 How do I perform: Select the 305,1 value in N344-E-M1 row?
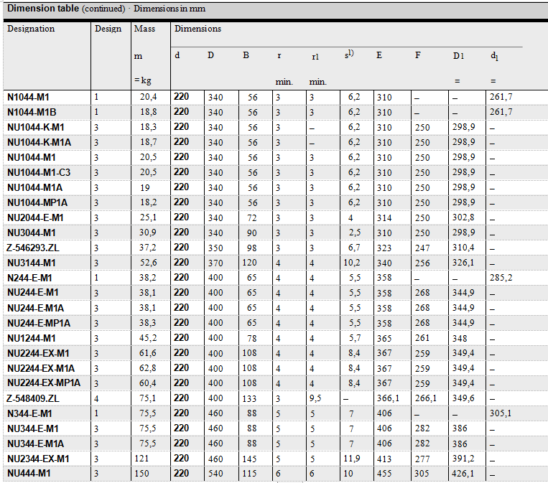501,413
